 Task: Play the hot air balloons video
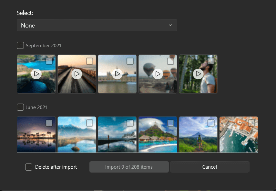click(158, 74)
